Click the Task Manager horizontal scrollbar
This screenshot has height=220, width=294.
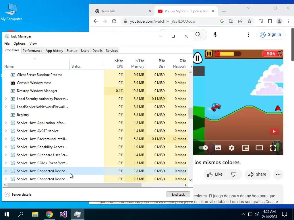[x=74, y=185]
